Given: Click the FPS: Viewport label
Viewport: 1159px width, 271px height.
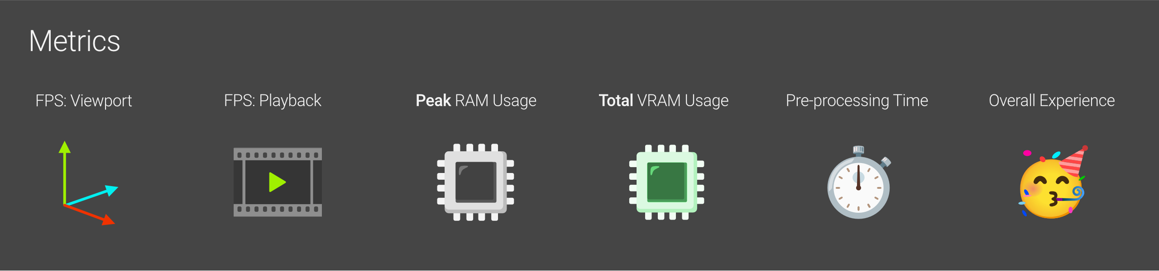Looking at the screenshot, I should pos(84,101).
